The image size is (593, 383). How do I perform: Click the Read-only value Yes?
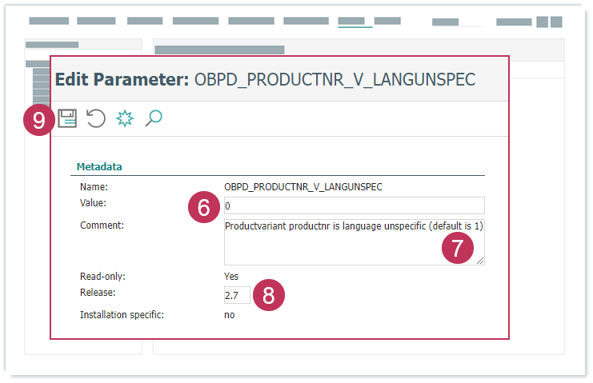tap(231, 277)
